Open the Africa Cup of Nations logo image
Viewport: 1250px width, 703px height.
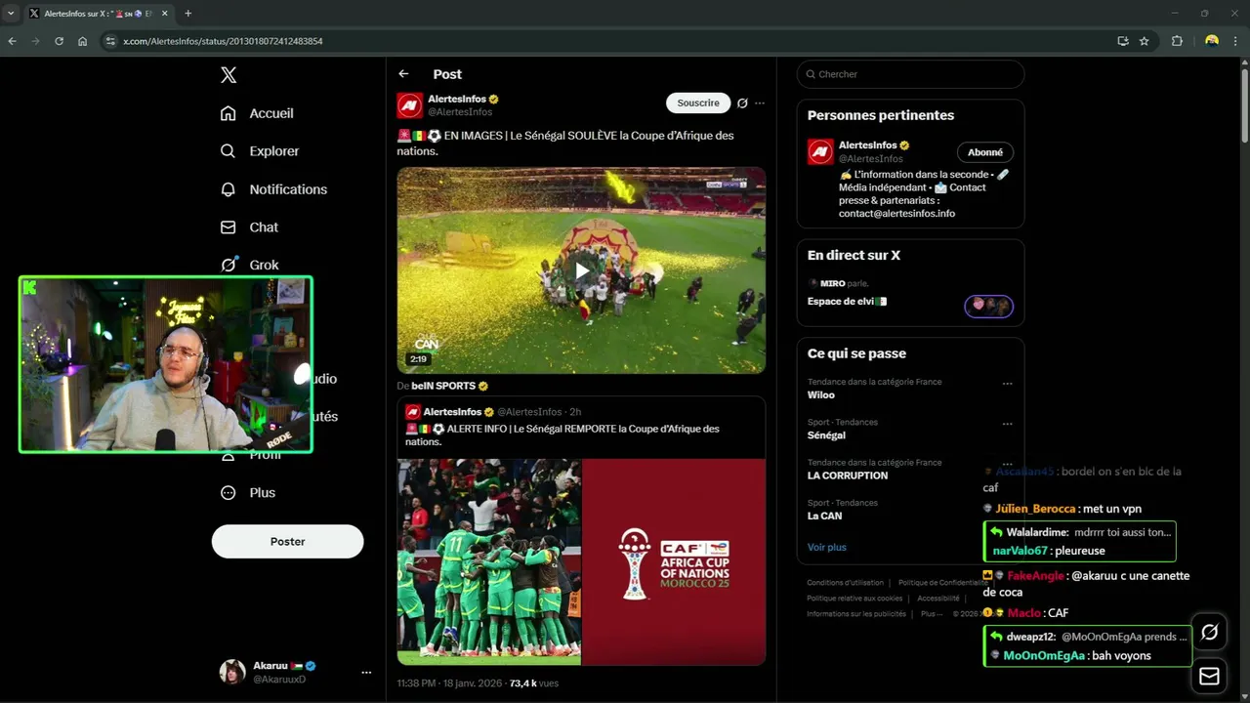(x=674, y=561)
